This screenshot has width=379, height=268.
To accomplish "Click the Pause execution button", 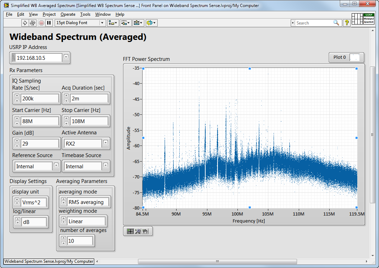I will tap(49, 23).
